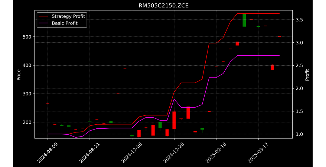Select the Strategy Profit legend label
The height and width of the screenshot is (167, 326).
point(68,16)
